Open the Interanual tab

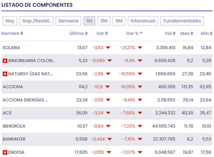pos(143,21)
